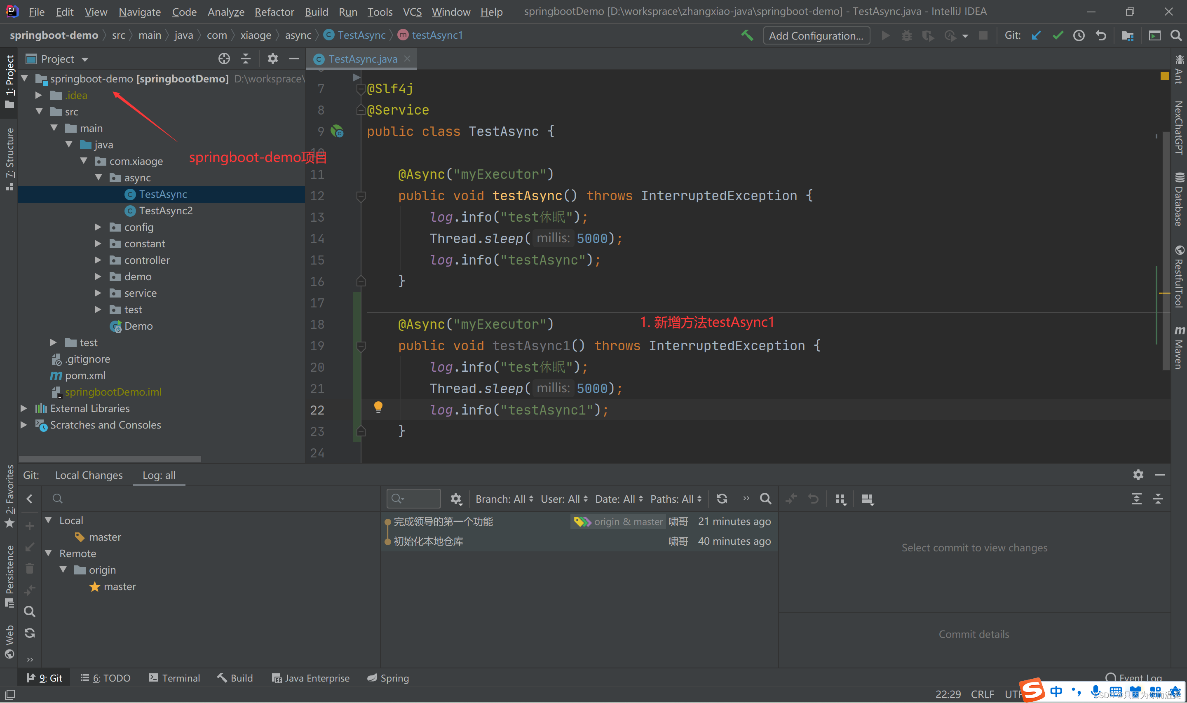Switch to the Local Changes tab
1187x703 pixels.
[89, 475]
